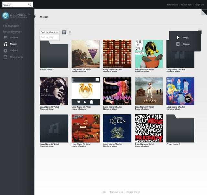This screenshot has height=195, width=207.
Task: Click the search magnifier icon
Action: [30, 5]
